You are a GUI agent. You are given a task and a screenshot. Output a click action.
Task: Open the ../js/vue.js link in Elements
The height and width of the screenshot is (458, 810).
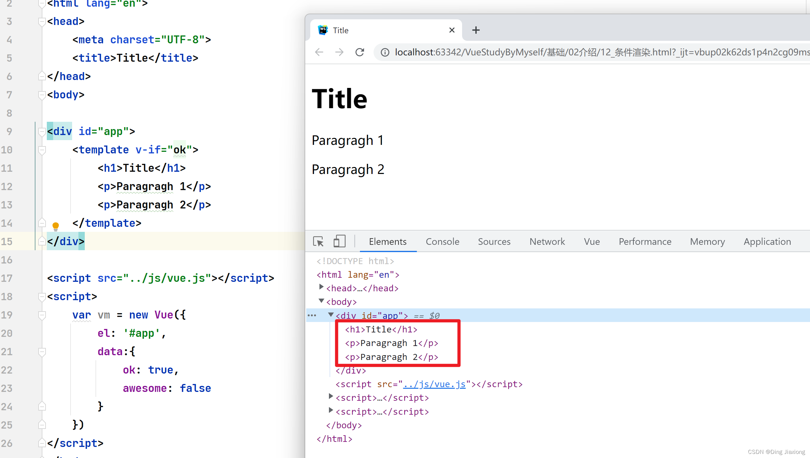[434, 384]
